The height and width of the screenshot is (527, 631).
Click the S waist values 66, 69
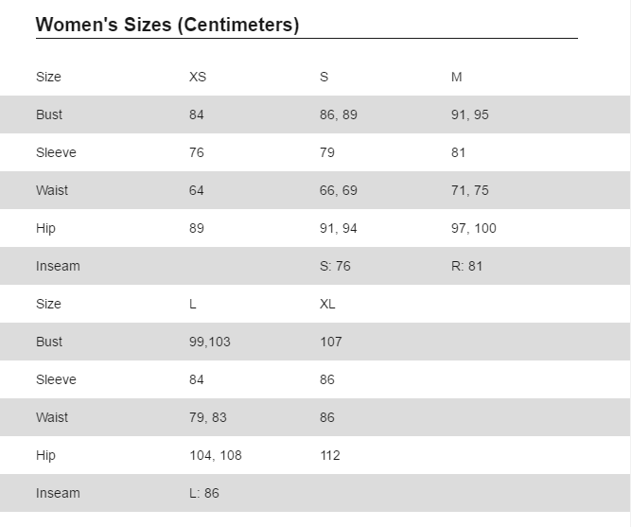[x=339, y=190]
